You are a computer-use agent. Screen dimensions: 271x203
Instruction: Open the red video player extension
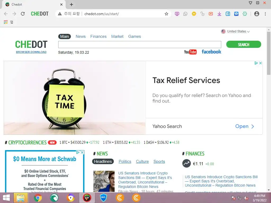(211, 14)
